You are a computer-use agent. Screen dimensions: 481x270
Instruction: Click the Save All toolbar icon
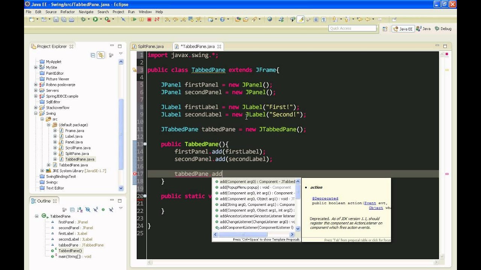tap(64, 19)
